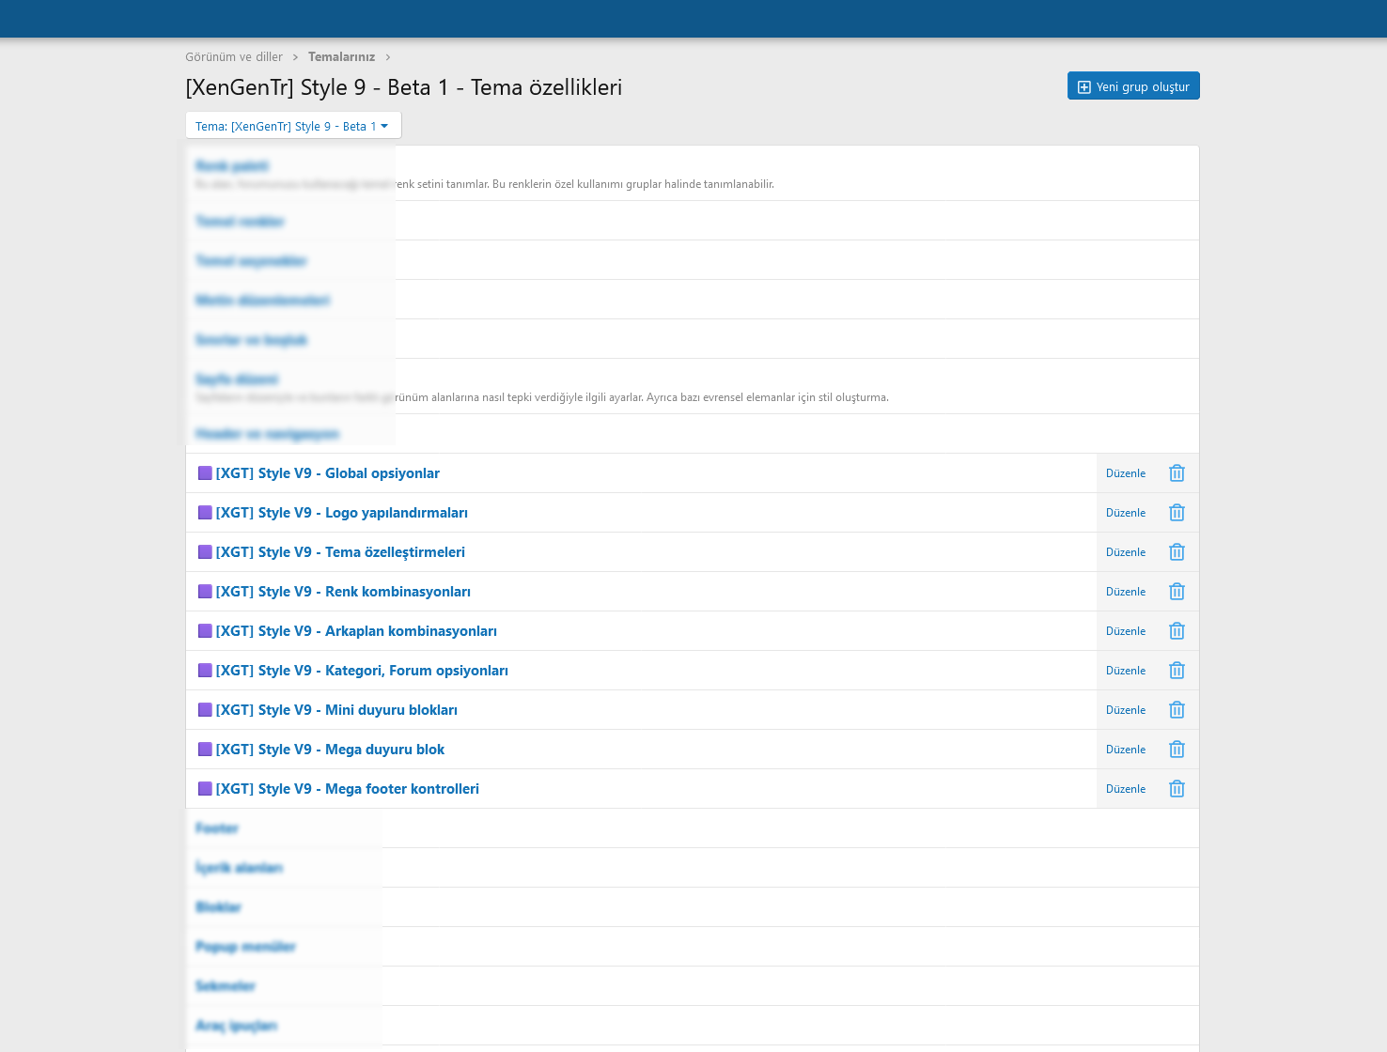Delete the Global opsiyonlar group via trash icon
This screenshot has height=1052, width=1387.
[1177, 473]
